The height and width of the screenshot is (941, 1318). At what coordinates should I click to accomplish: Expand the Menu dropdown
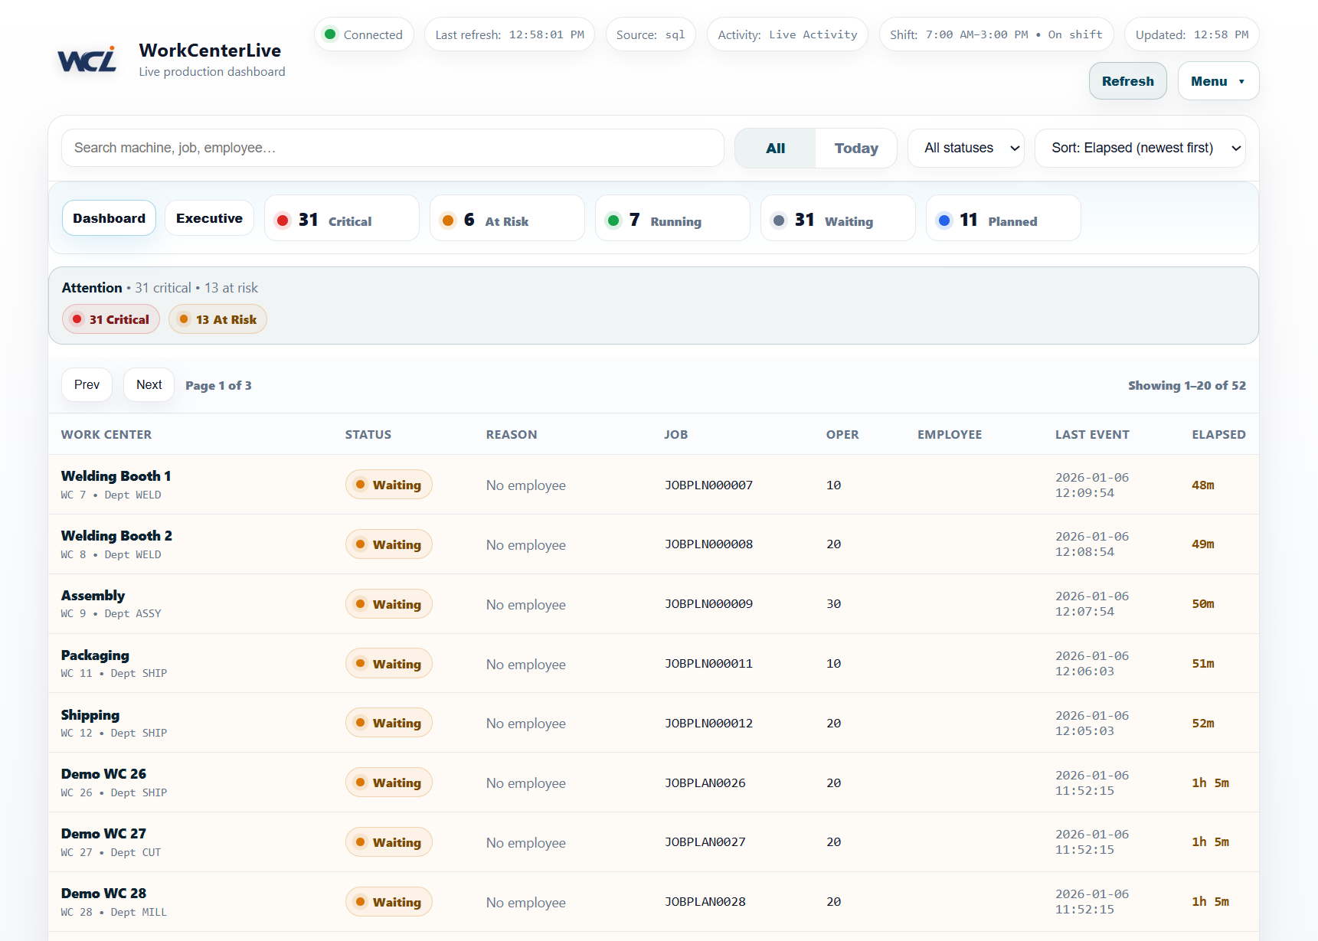(1218, 80)
